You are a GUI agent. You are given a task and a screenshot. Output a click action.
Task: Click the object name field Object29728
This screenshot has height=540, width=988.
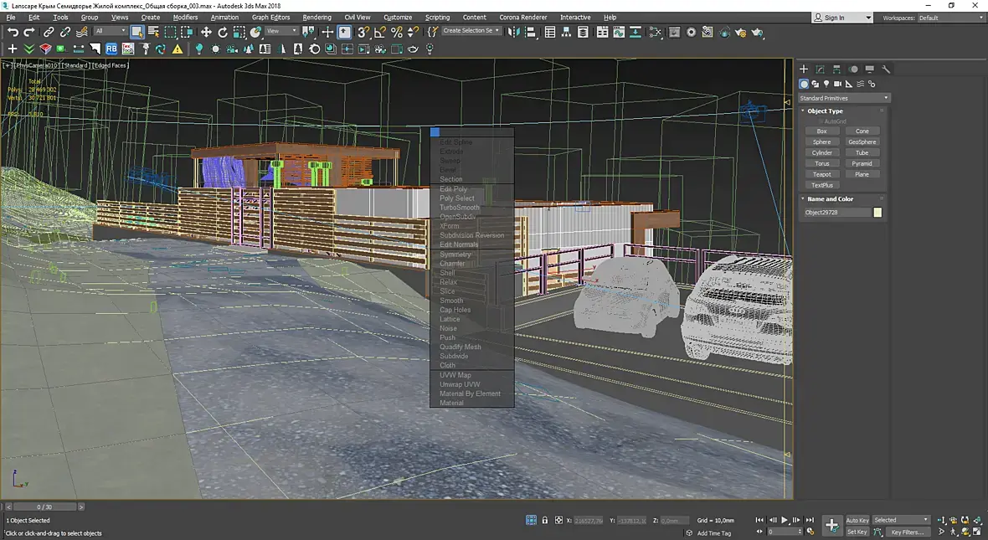[836, 213]
